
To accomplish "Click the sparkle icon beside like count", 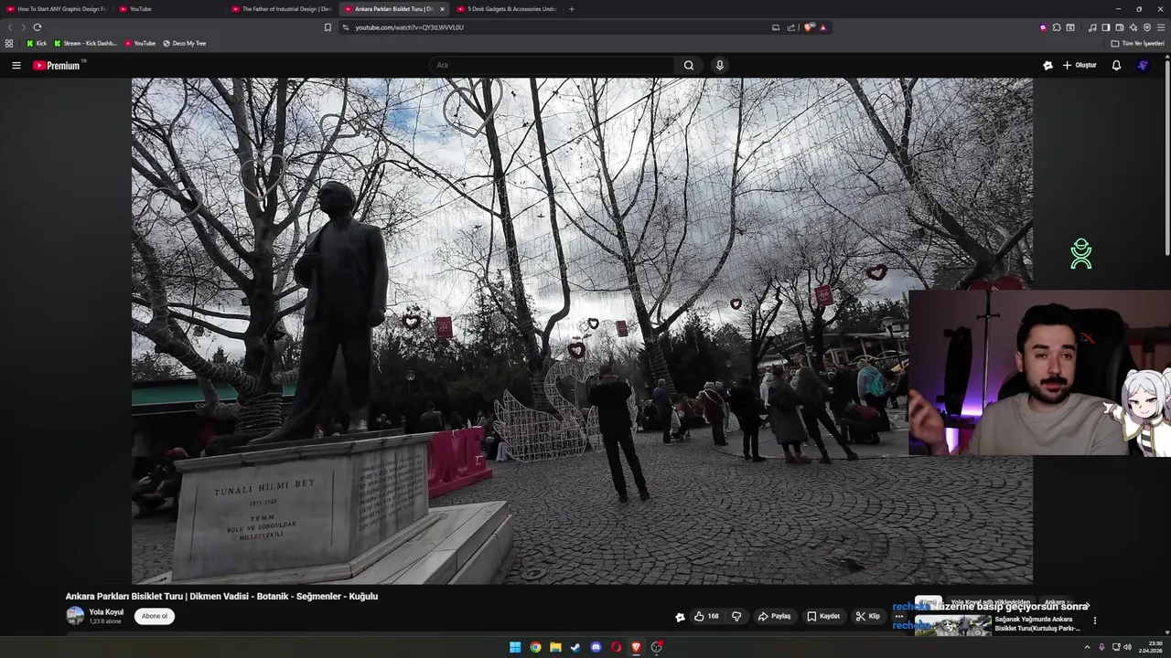I will click(680, 617).
